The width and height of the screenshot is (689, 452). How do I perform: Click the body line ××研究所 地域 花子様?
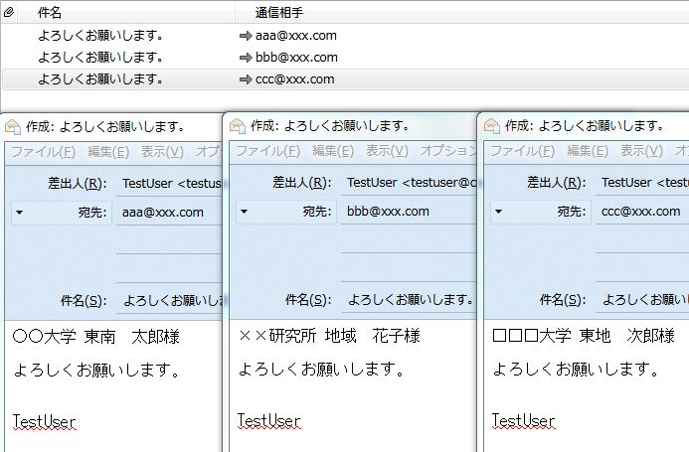pos(329,336)
